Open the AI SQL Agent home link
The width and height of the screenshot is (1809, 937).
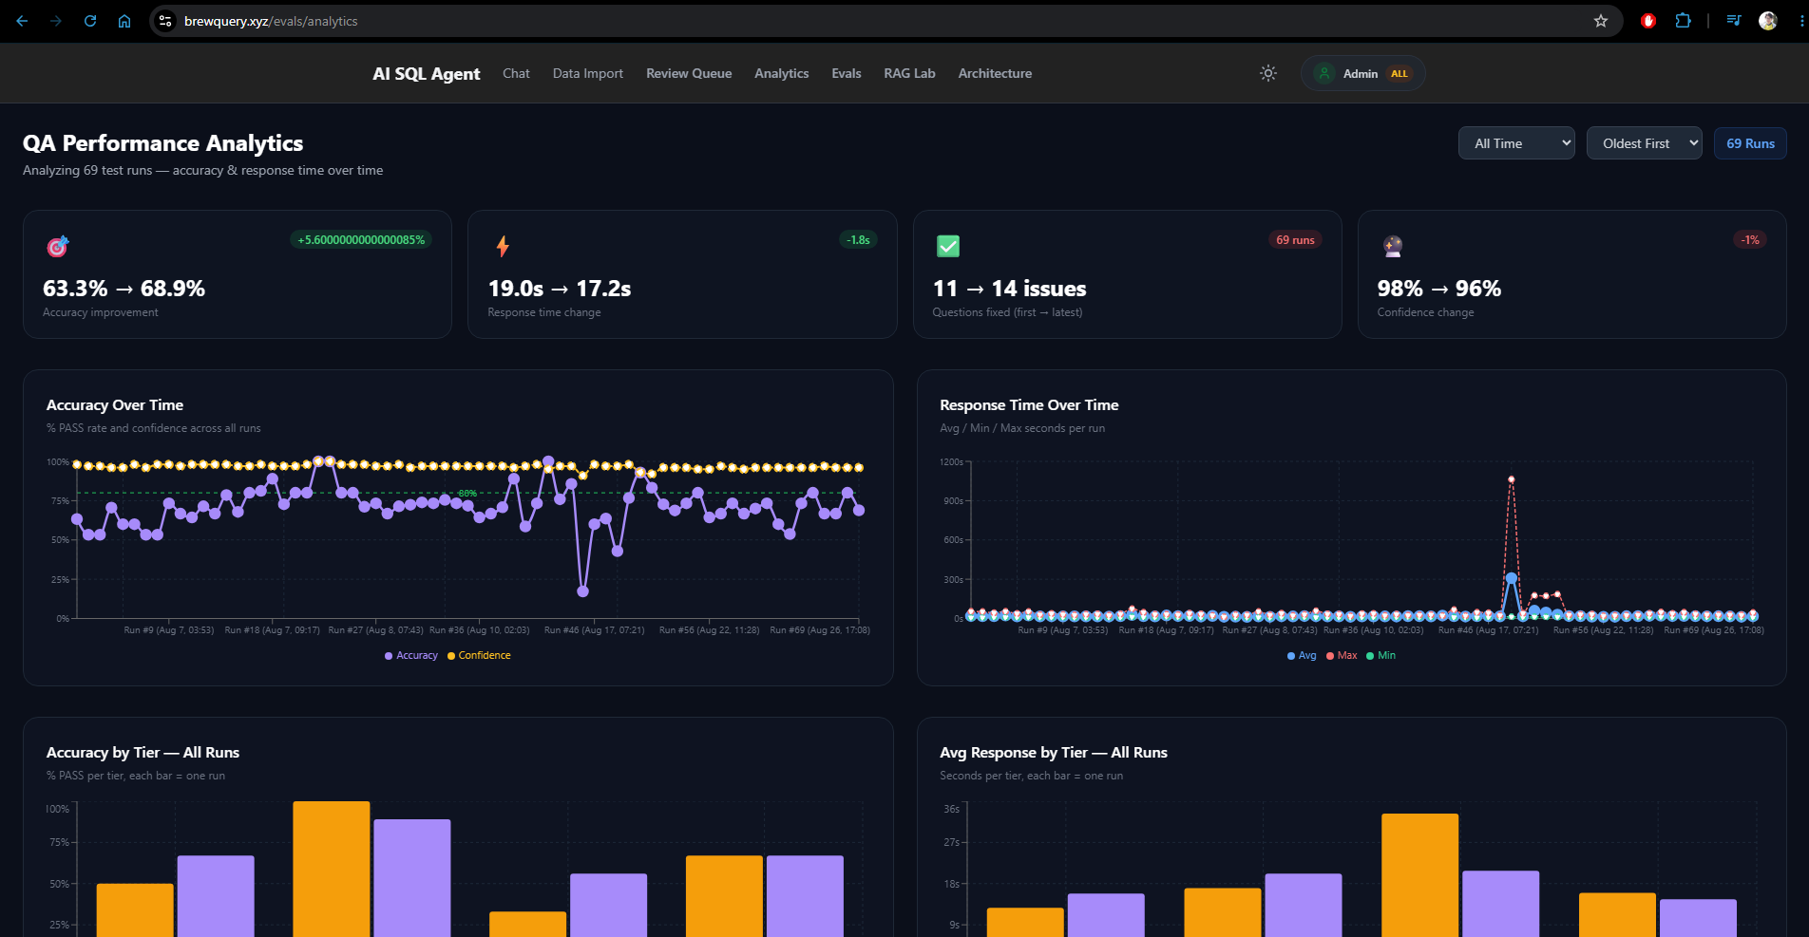426,73
